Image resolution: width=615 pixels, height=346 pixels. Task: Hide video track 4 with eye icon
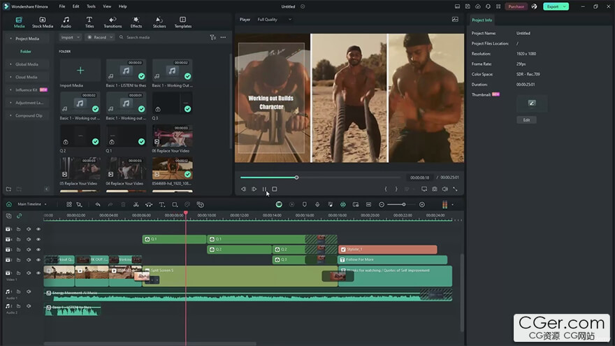pos(38,239)
